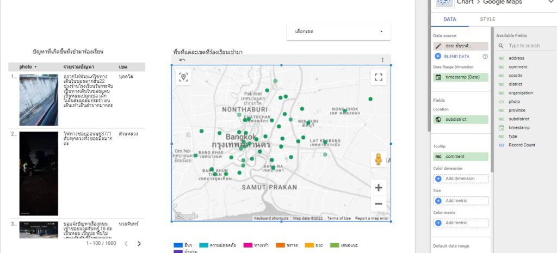This screenshot has height=253, width=557.
Task: Click the orange จราจร legend swatch
Action: coord(280,245)
